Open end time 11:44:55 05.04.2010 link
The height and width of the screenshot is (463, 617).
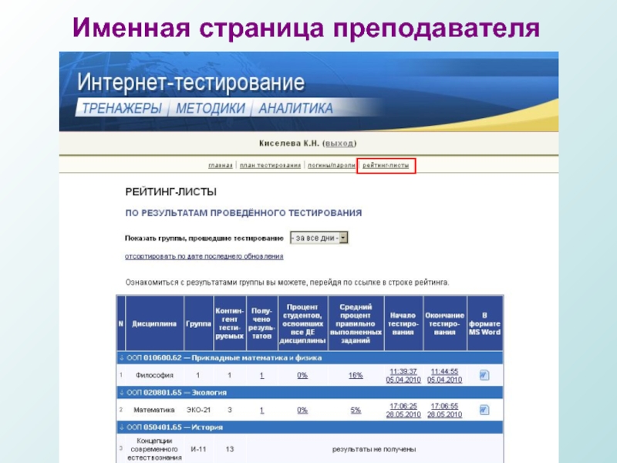click(445, 376)
